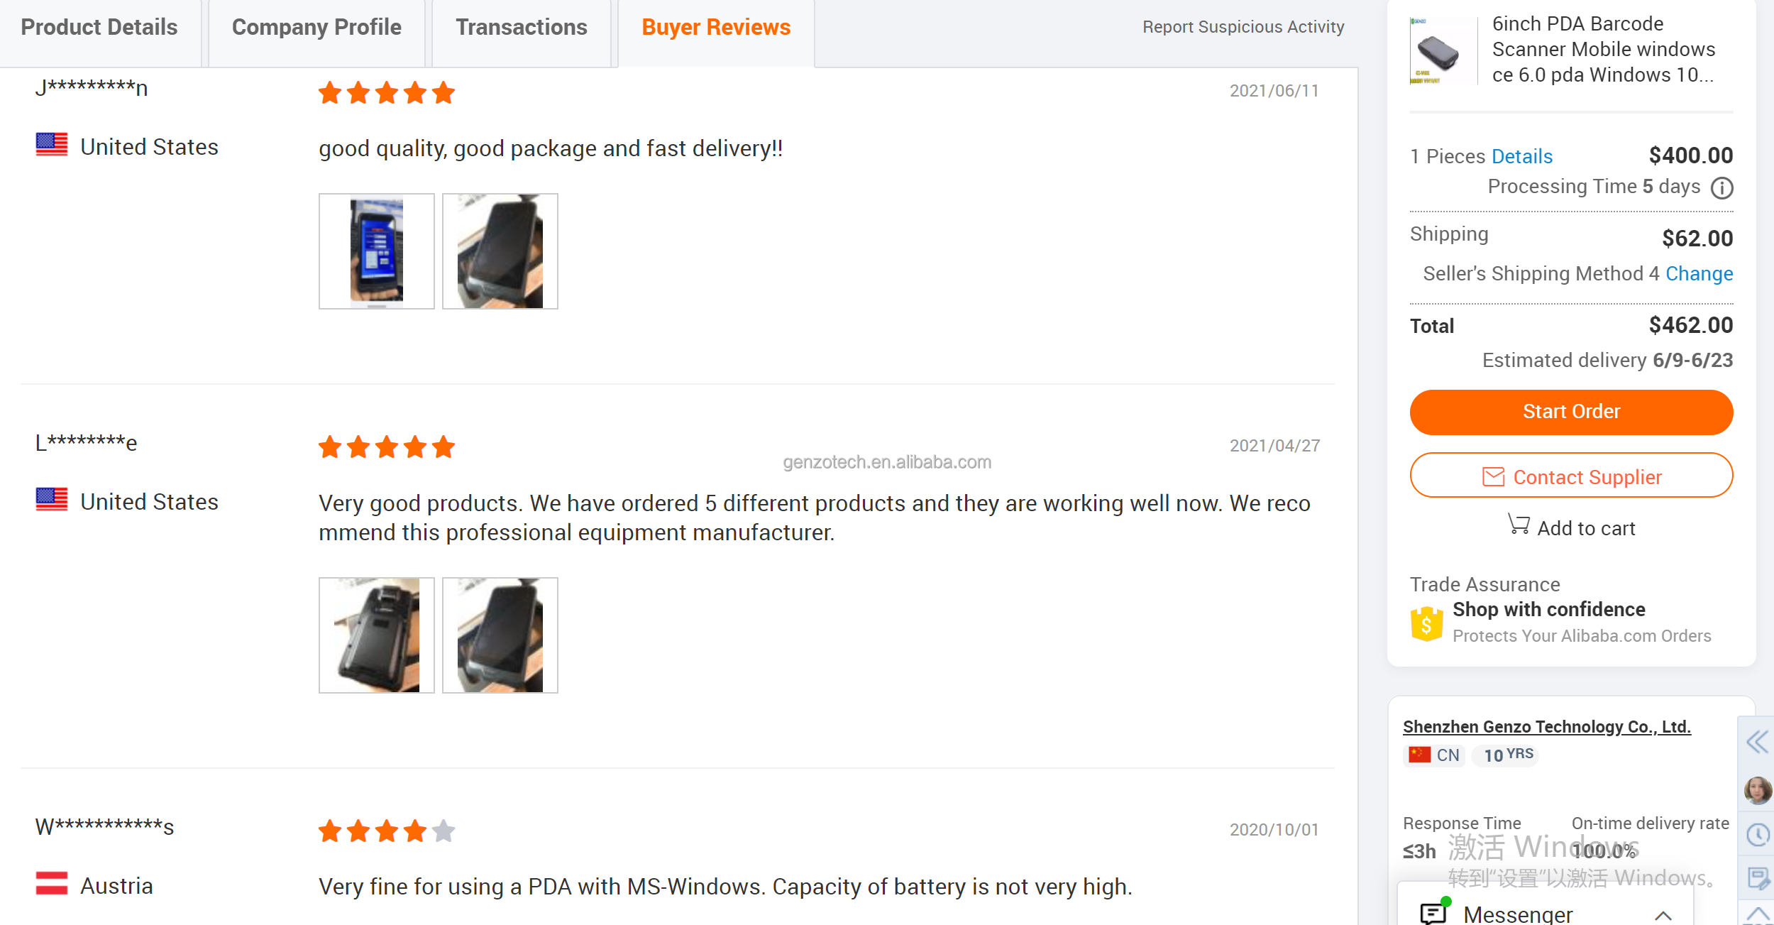Click the Start Order button
This screenshot has width=1774, height=925.
[1571, 412]
